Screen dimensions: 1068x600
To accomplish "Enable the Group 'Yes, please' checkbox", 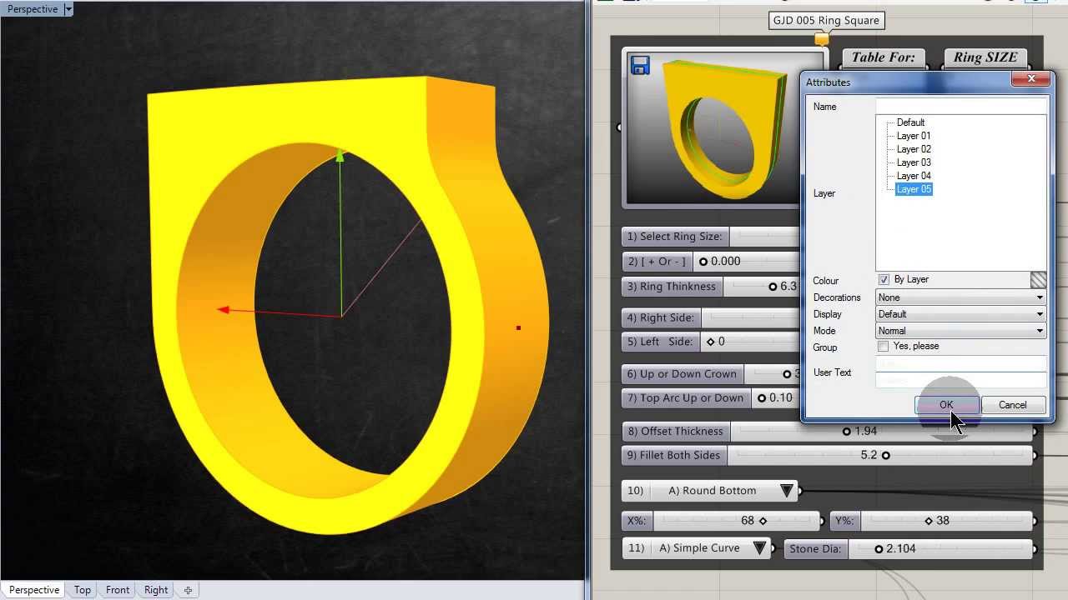I will (x=884, y=347).
